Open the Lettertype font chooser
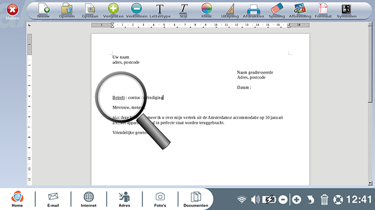This screenshot has width=375, height=210. (x=160, y=11)
